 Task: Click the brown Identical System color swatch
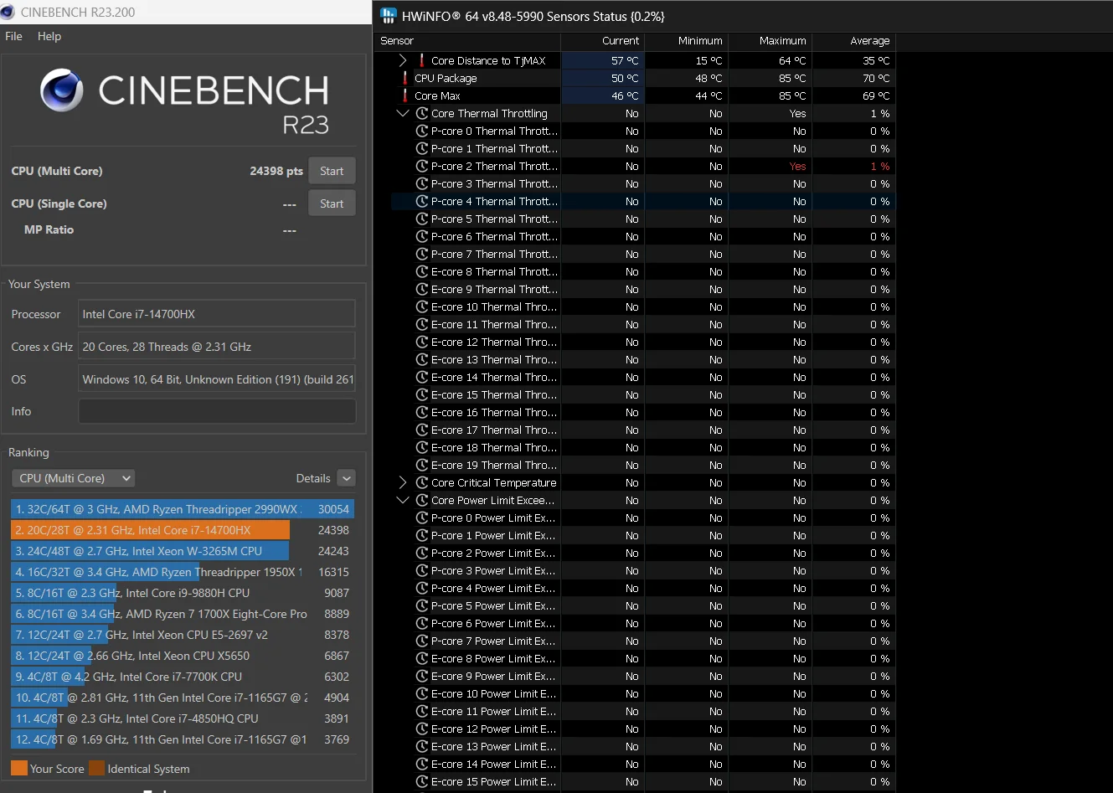click(x=97, y=769)
